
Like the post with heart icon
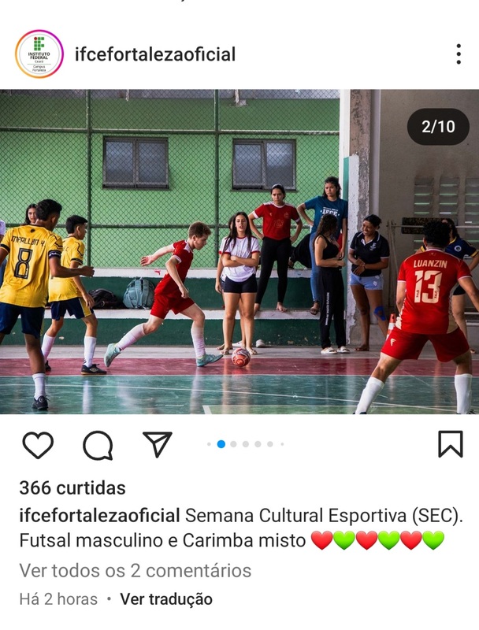pos(38,445)
